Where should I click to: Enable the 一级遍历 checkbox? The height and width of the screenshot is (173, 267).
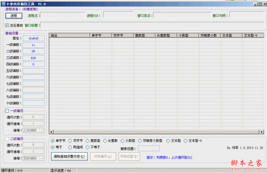(x=7, y=111)
